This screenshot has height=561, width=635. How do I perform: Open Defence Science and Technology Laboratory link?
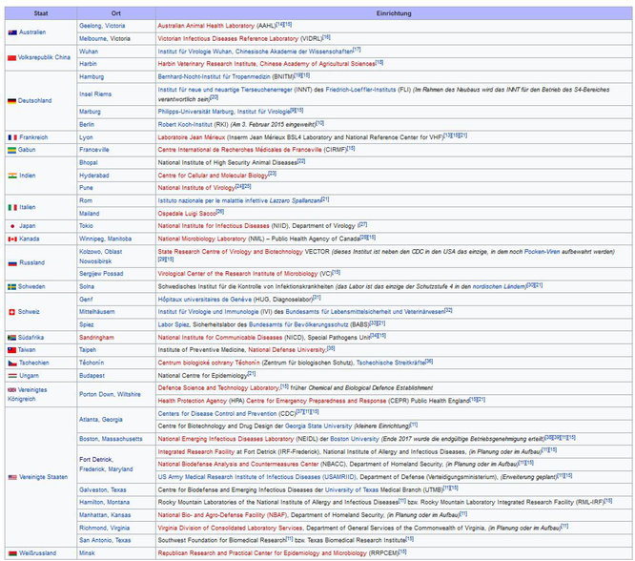tap(218, 388)
